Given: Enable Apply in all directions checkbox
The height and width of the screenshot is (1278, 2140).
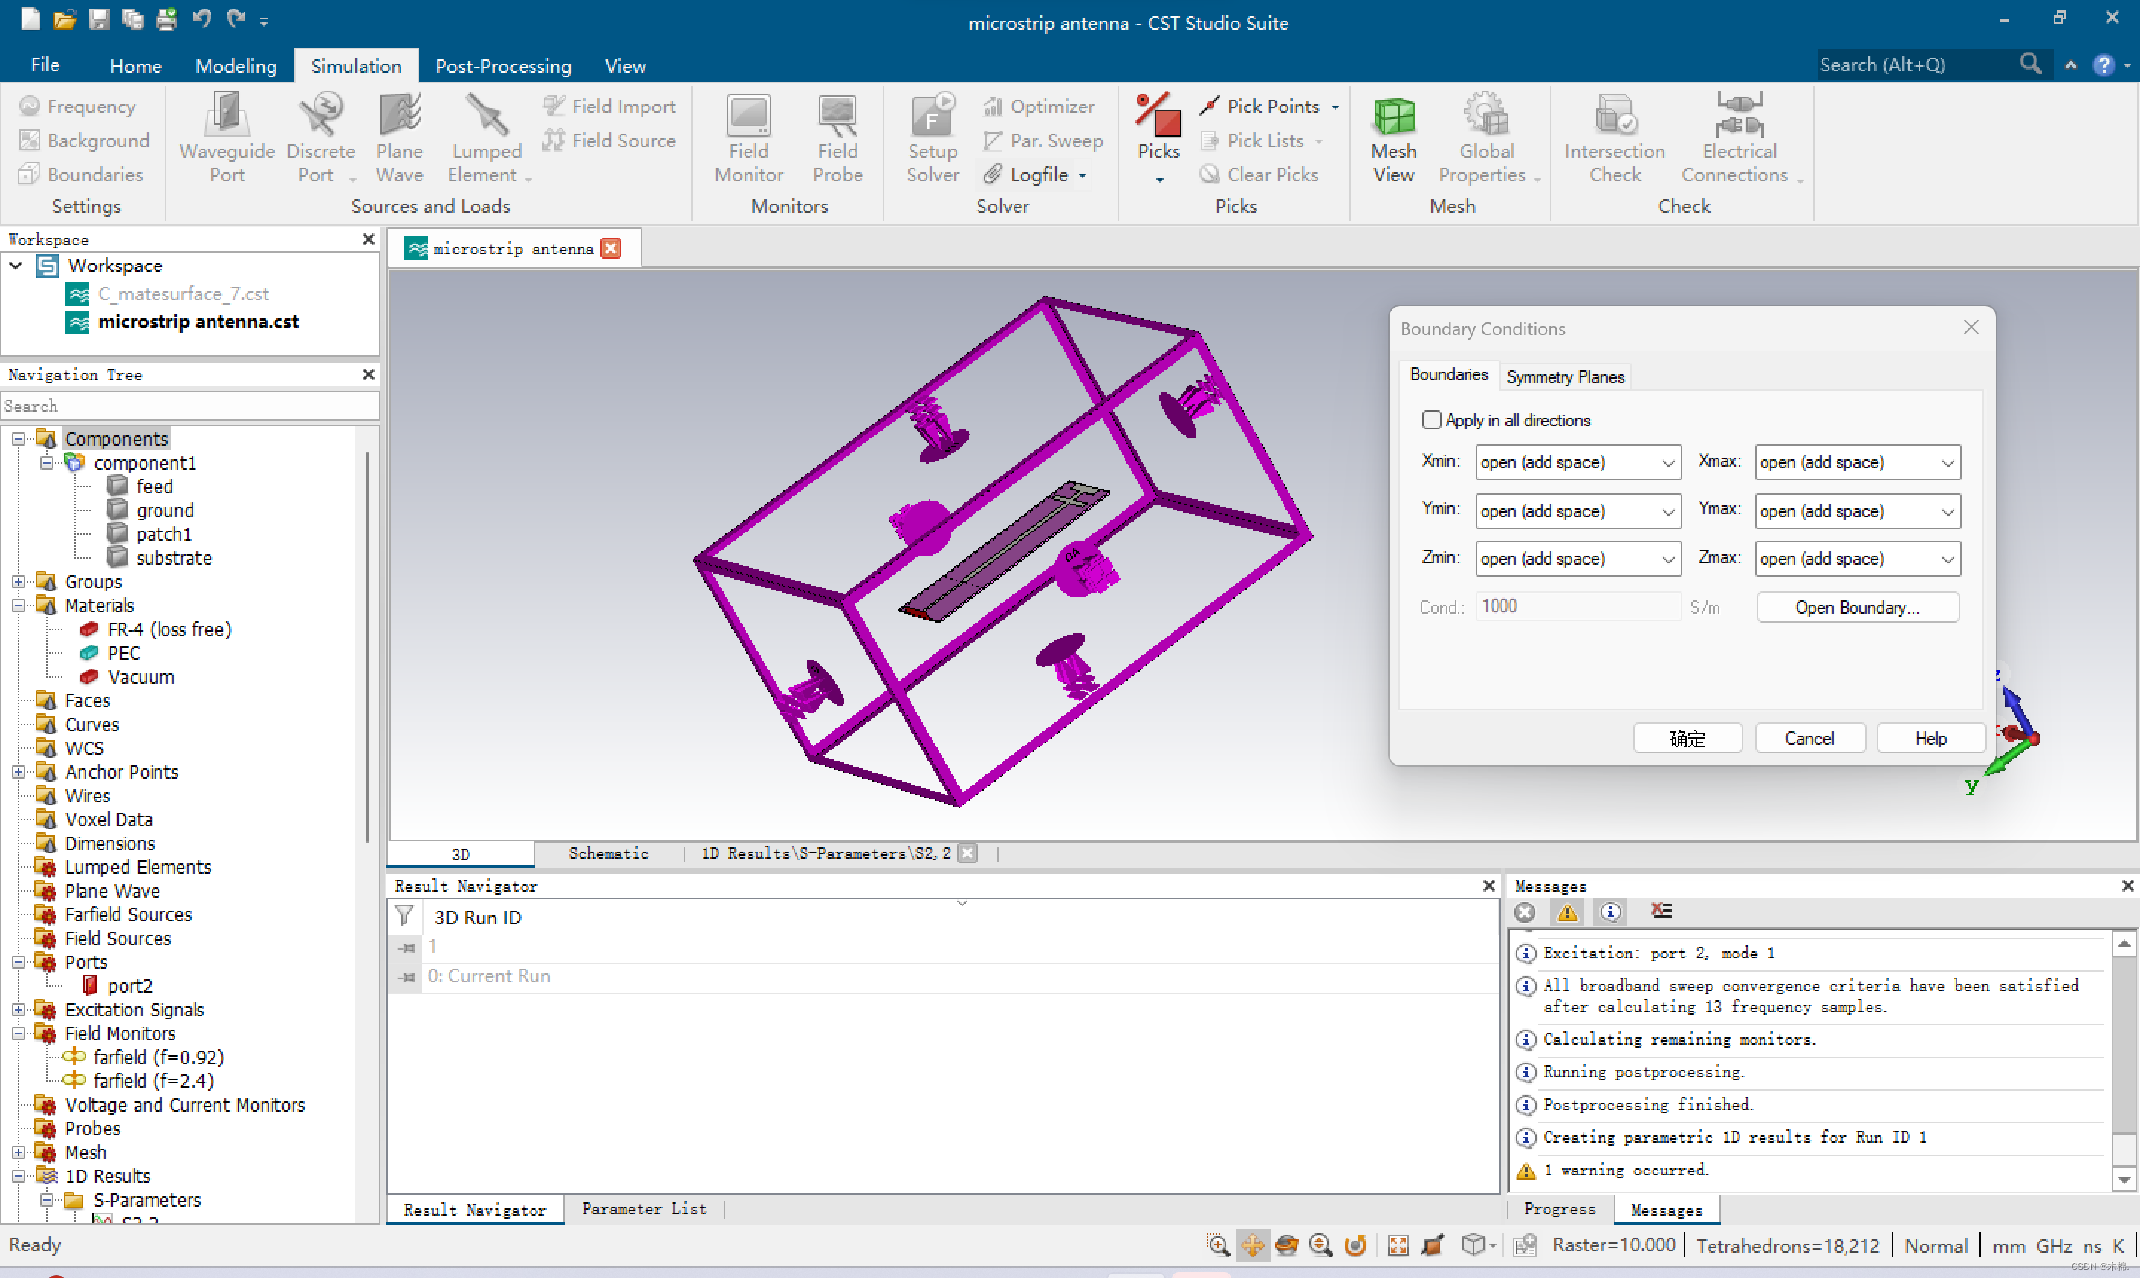Looking at the screenshot, I should [1430, 421].
